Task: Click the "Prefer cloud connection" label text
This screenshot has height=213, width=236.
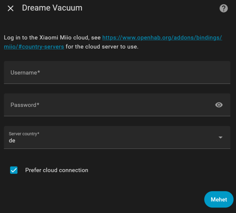Action: coord(57,170)
